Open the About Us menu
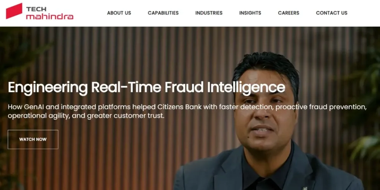The width and height of the screenshot is (380, 190). point(119,13)
